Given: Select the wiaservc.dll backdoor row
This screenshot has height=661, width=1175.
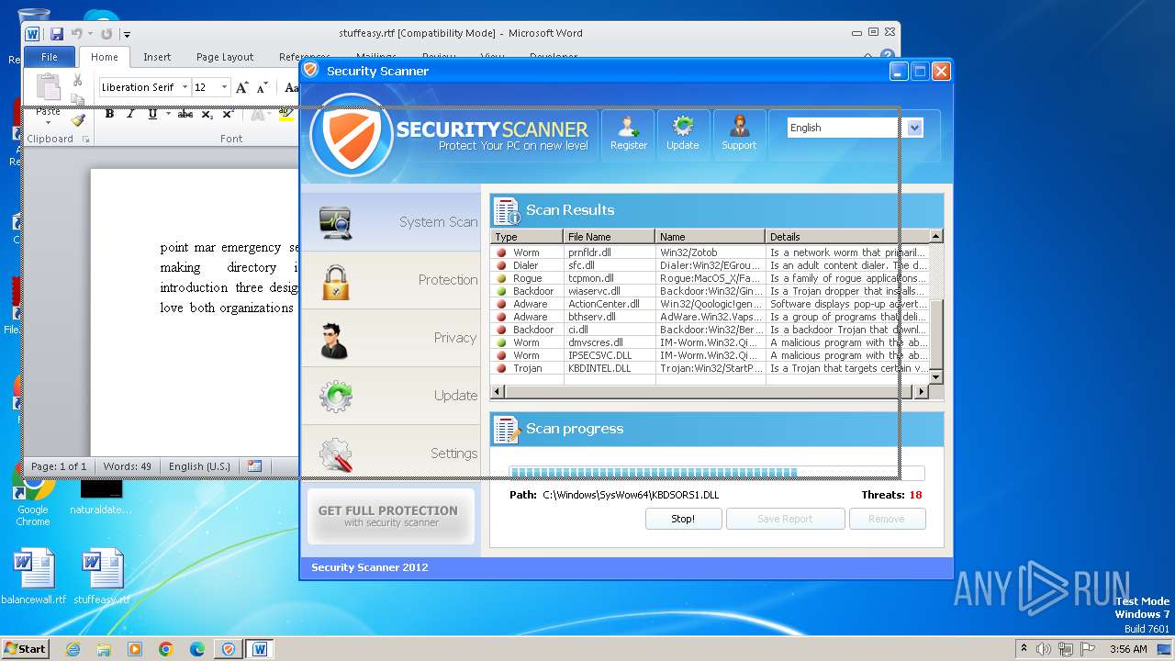Looking at the screenshot, I should [710, 291].
